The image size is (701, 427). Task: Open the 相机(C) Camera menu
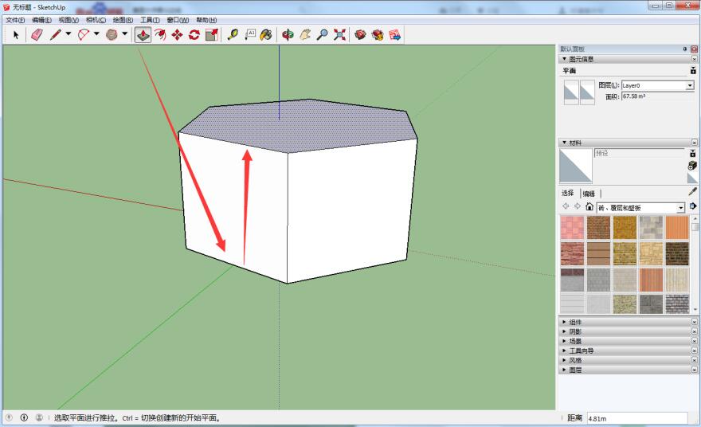pos(96,20)
